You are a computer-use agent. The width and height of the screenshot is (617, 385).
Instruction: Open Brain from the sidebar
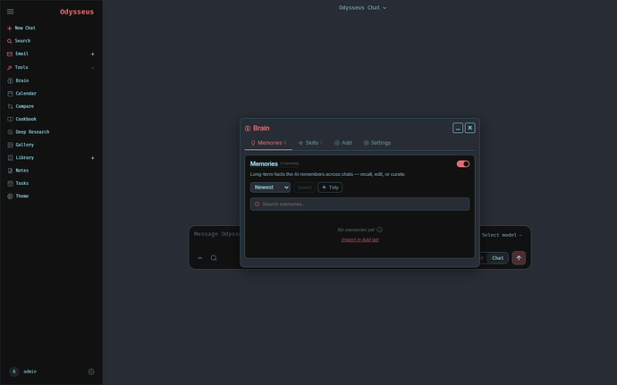pyautogui.click(x=22, y=80)
